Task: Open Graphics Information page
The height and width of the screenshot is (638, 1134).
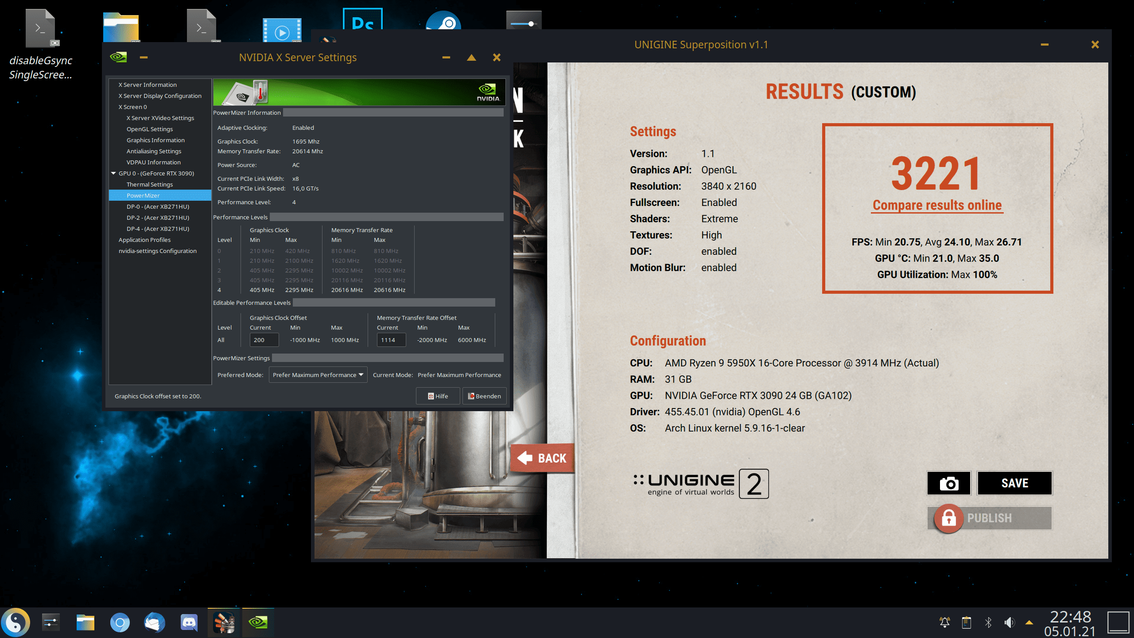Action: (155, 140)
